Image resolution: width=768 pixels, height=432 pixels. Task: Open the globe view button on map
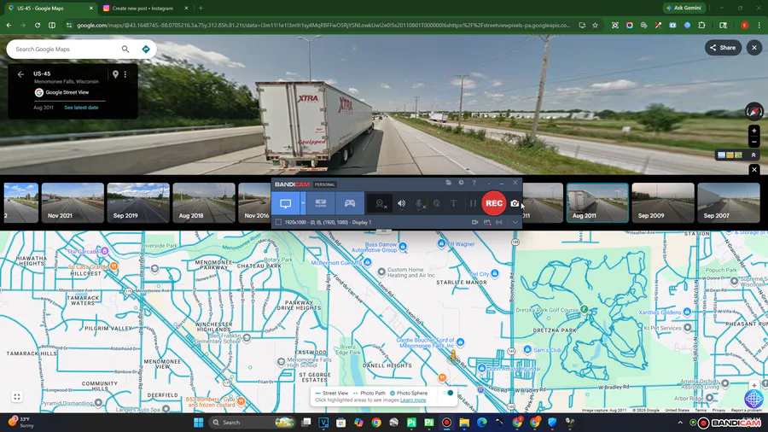[753, 400]
